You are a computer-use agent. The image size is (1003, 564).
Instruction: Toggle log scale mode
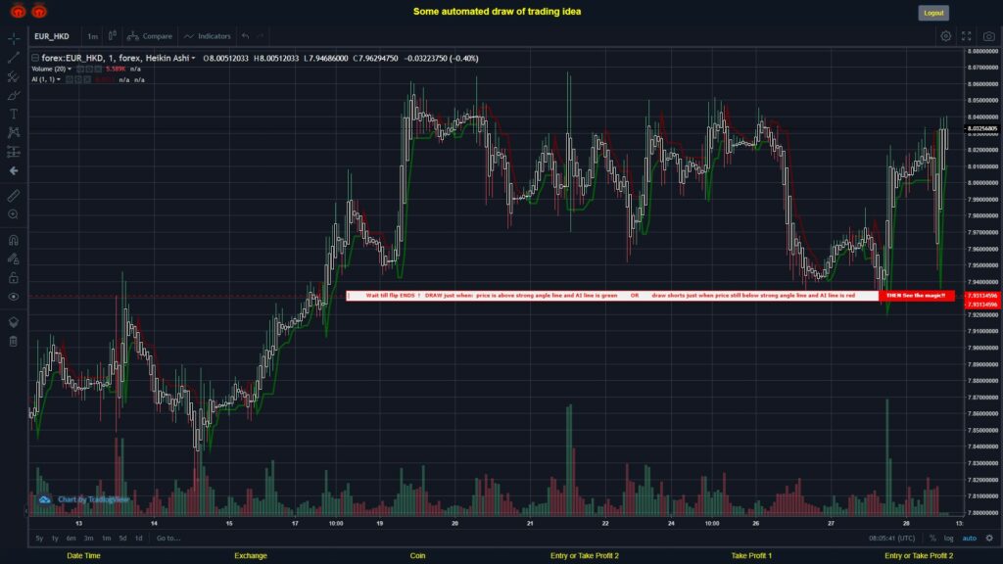pos(948,539)
